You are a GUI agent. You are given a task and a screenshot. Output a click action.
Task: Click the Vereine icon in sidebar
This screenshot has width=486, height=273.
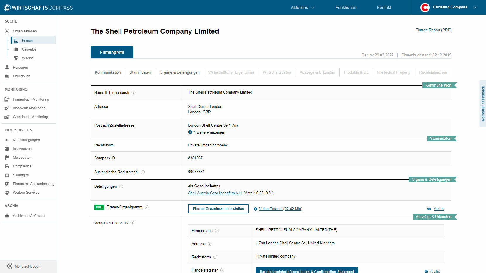(x=16, y=58)
